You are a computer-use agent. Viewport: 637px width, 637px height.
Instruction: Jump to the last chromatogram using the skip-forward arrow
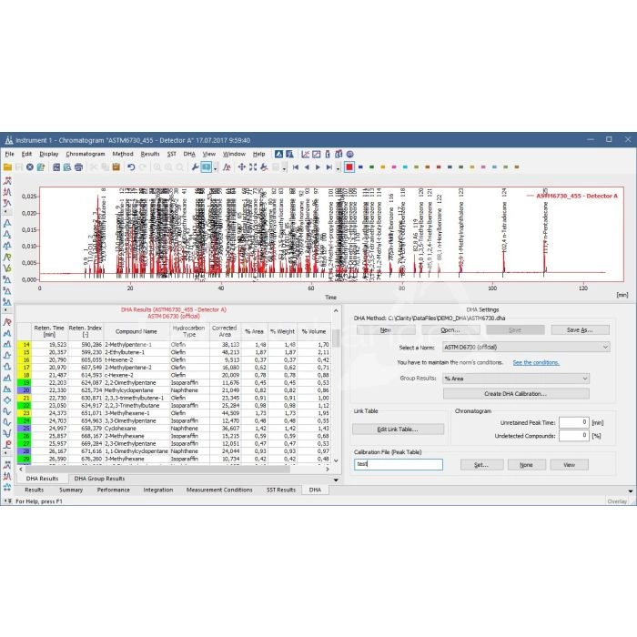pyautogui.click(x=329, y=167)
